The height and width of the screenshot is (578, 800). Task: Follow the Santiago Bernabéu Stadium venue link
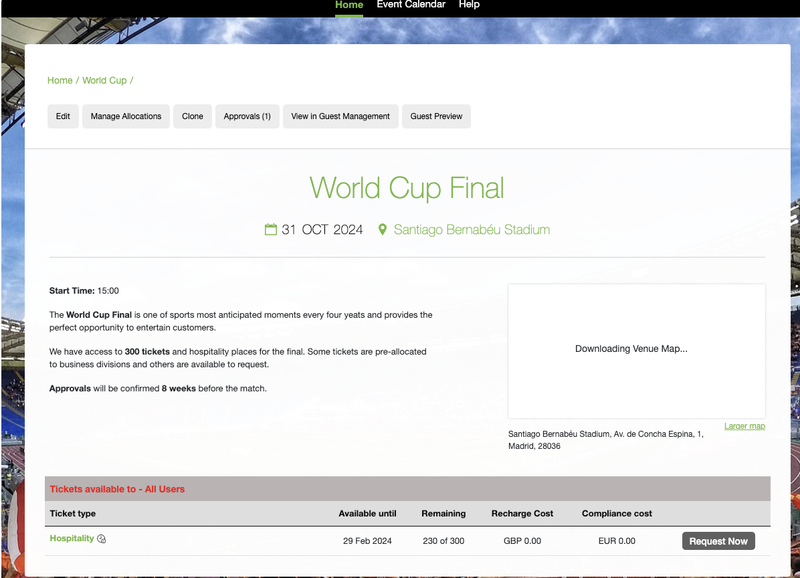[x=472, y=230]
